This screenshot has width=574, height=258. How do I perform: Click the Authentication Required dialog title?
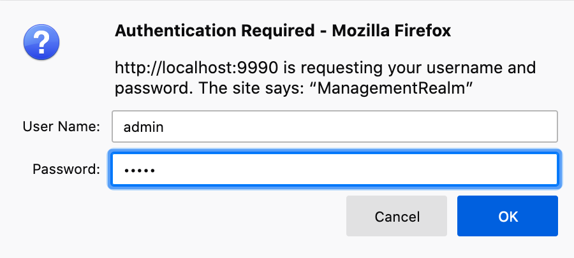point(283,31)
